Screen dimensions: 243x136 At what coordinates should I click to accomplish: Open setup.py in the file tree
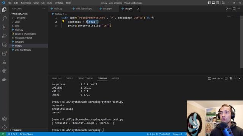point(19,42)
